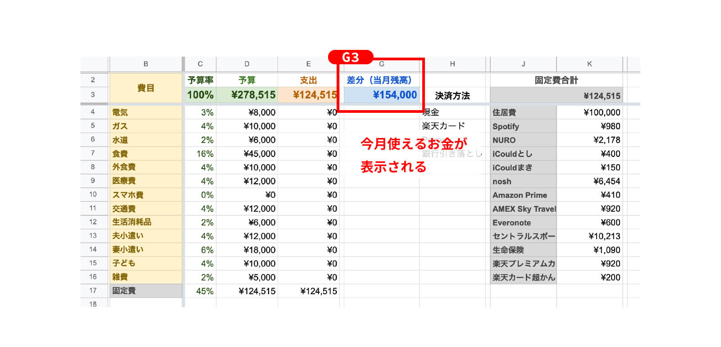Select the ¥278,515 total budget cell

(x=247, y=95)
